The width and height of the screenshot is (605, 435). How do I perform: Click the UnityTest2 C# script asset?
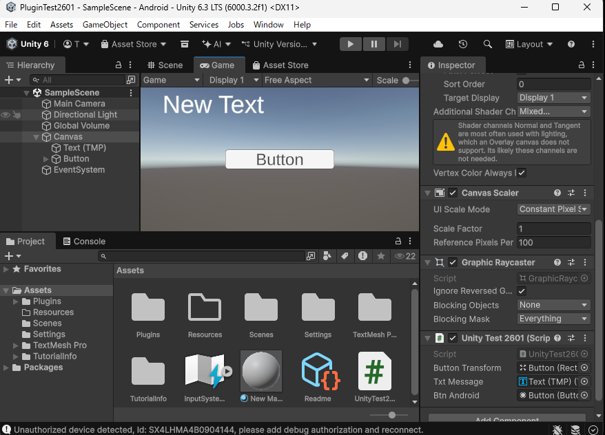coord(374,371)
